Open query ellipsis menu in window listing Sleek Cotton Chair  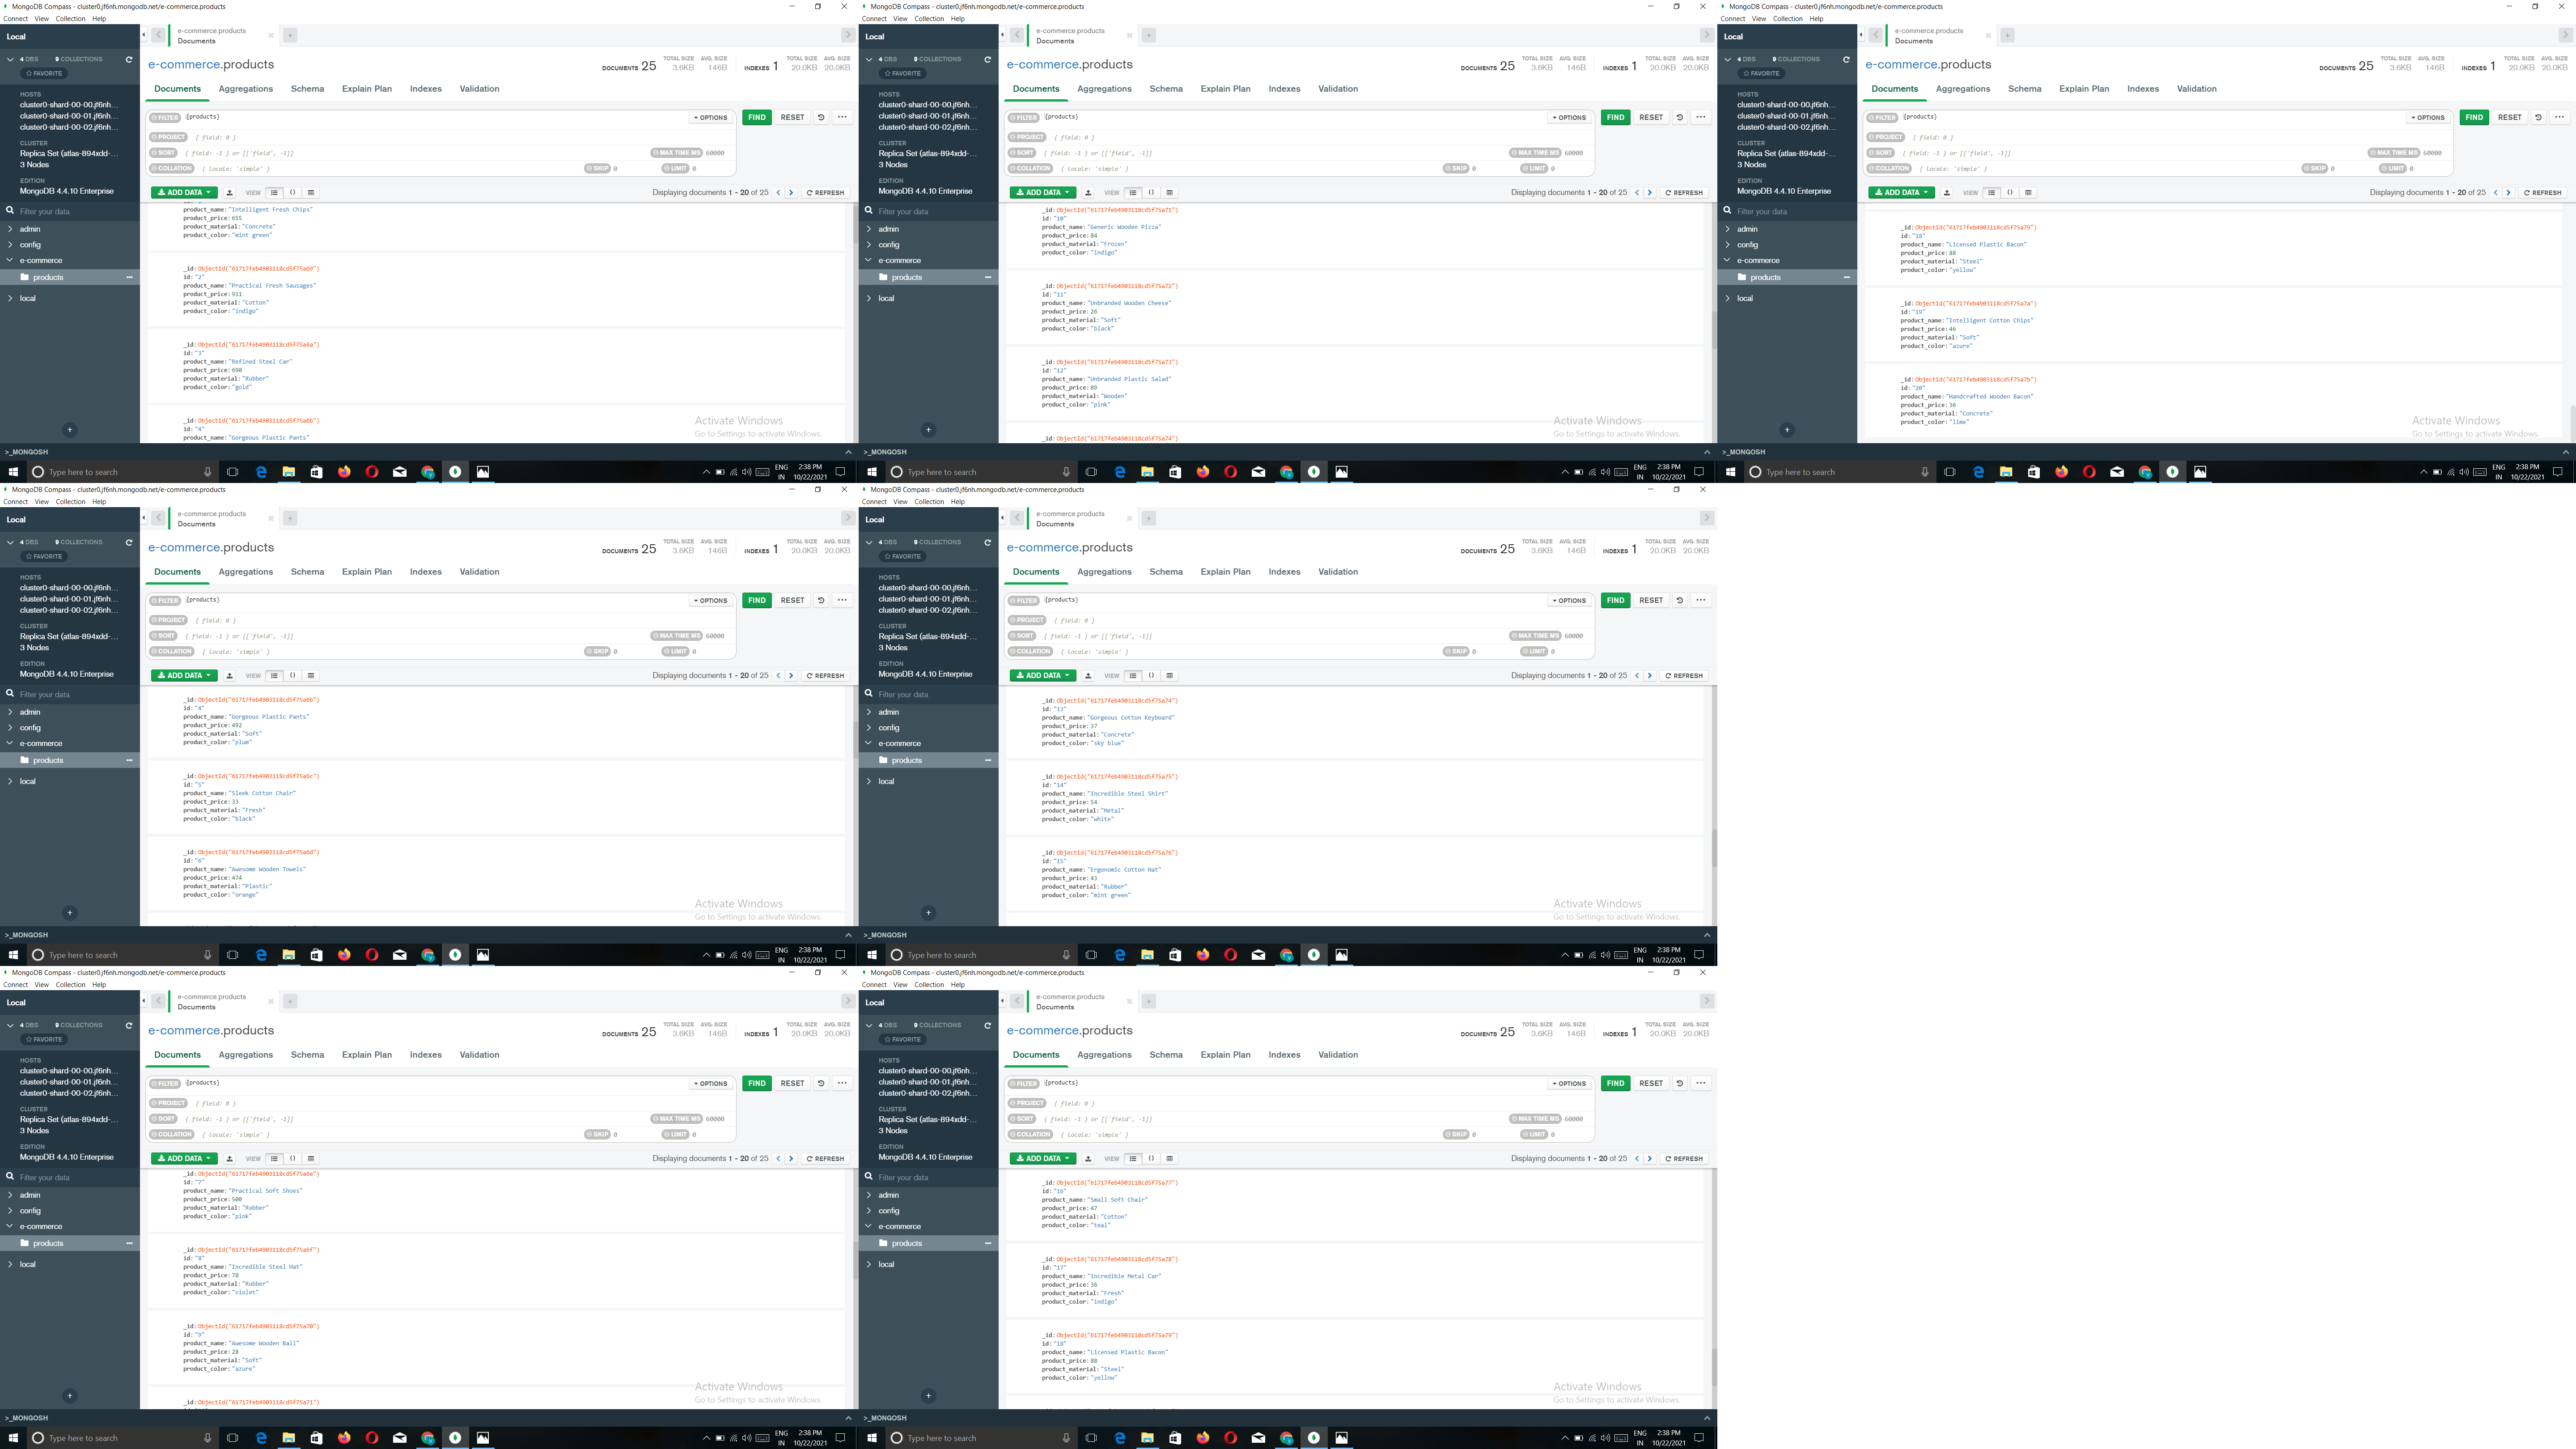click(x=842, y=600)
